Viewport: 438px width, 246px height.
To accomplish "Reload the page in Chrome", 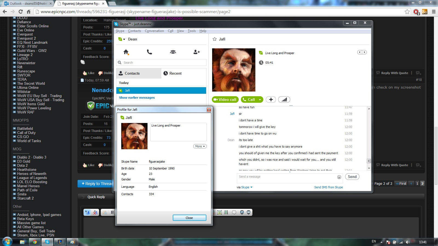I will point(21,11).
